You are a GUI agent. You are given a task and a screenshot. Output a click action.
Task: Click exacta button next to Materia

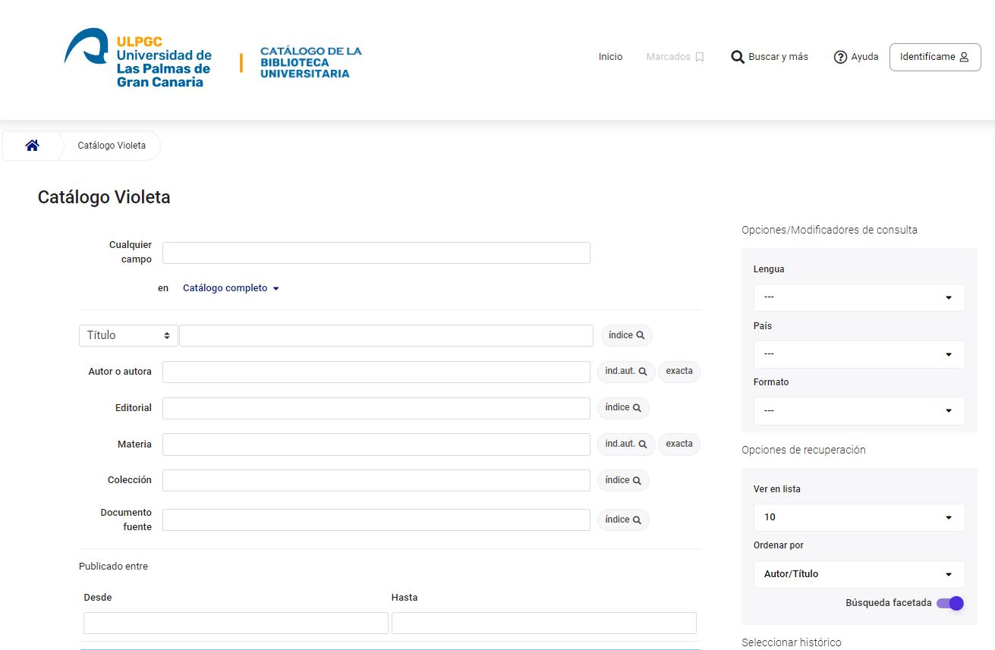pyautogui.click(x=679, y=444)
